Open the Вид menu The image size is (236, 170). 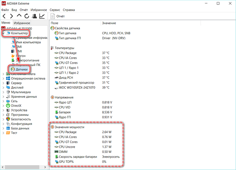click(x=14, y=10)
